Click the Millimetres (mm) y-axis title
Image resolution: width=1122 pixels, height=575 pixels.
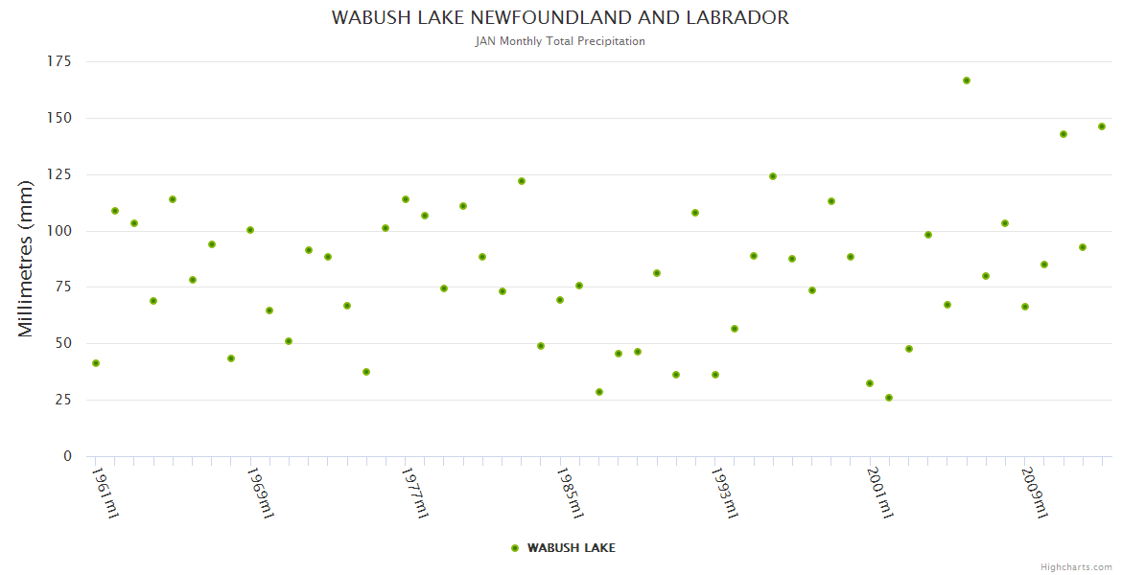point(26,259)
